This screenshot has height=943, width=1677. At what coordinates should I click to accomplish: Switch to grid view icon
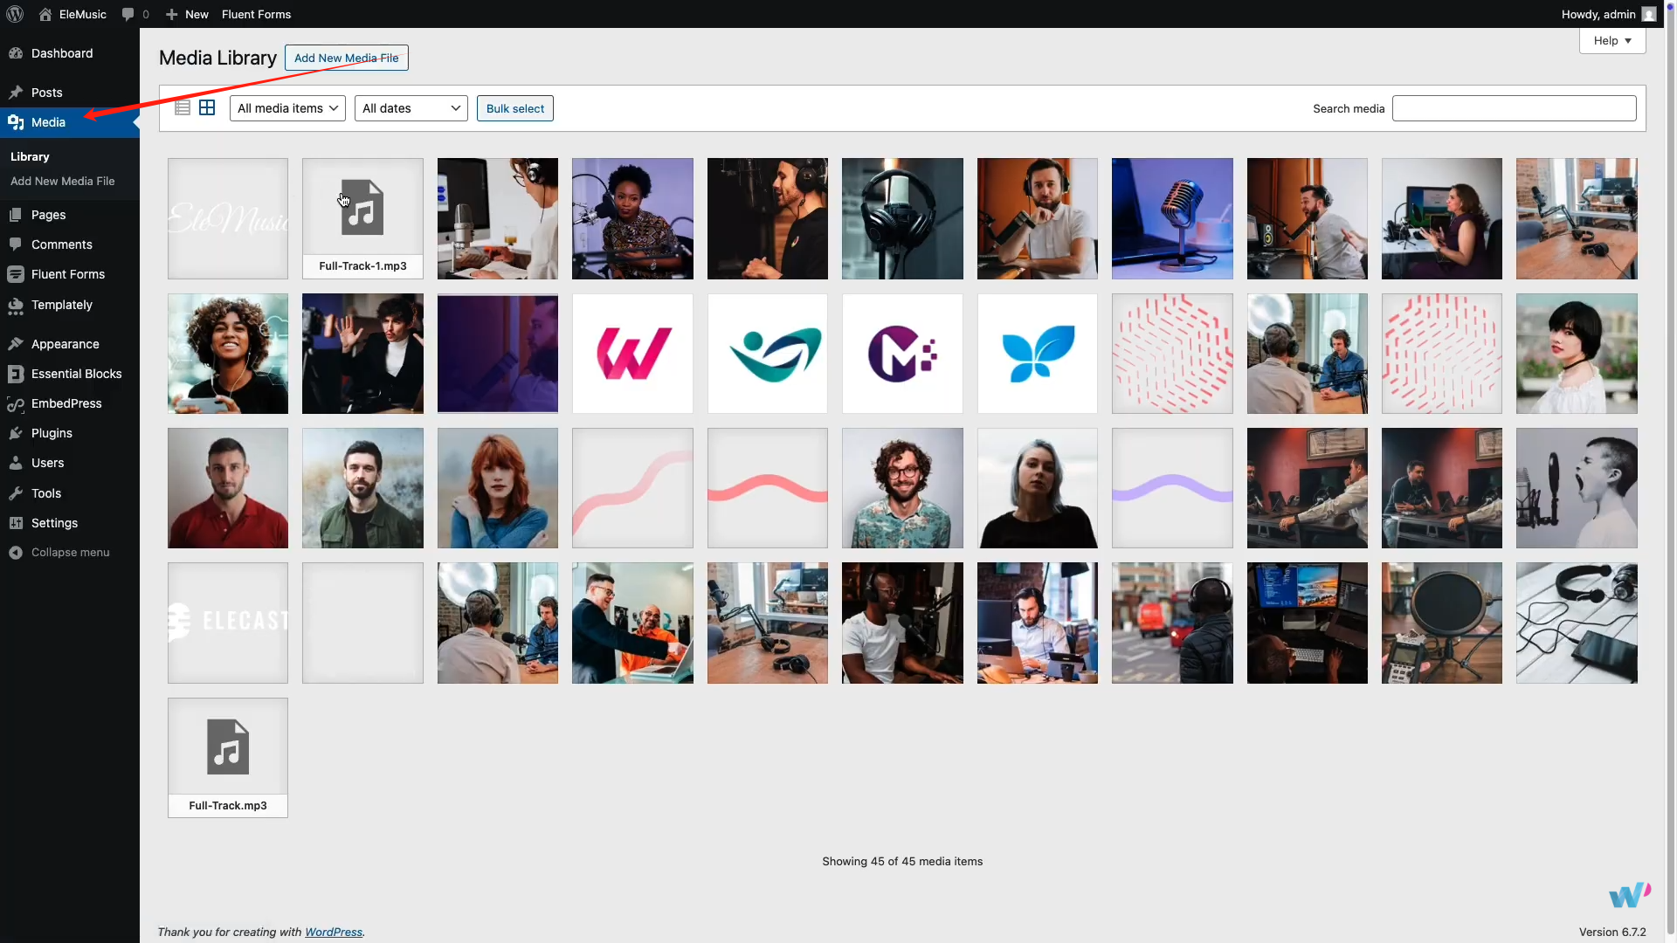pyautogui.click(x=207, y=108)
